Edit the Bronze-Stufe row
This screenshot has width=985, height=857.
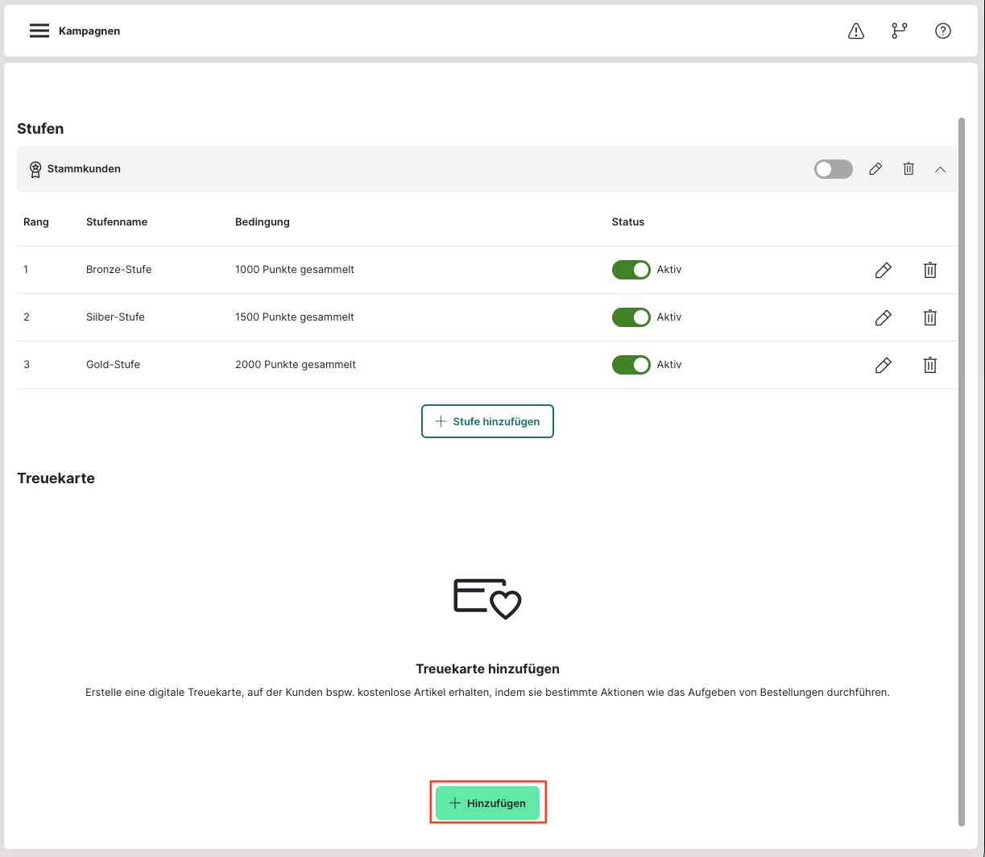pyautogui.click(x=883, y=270)
